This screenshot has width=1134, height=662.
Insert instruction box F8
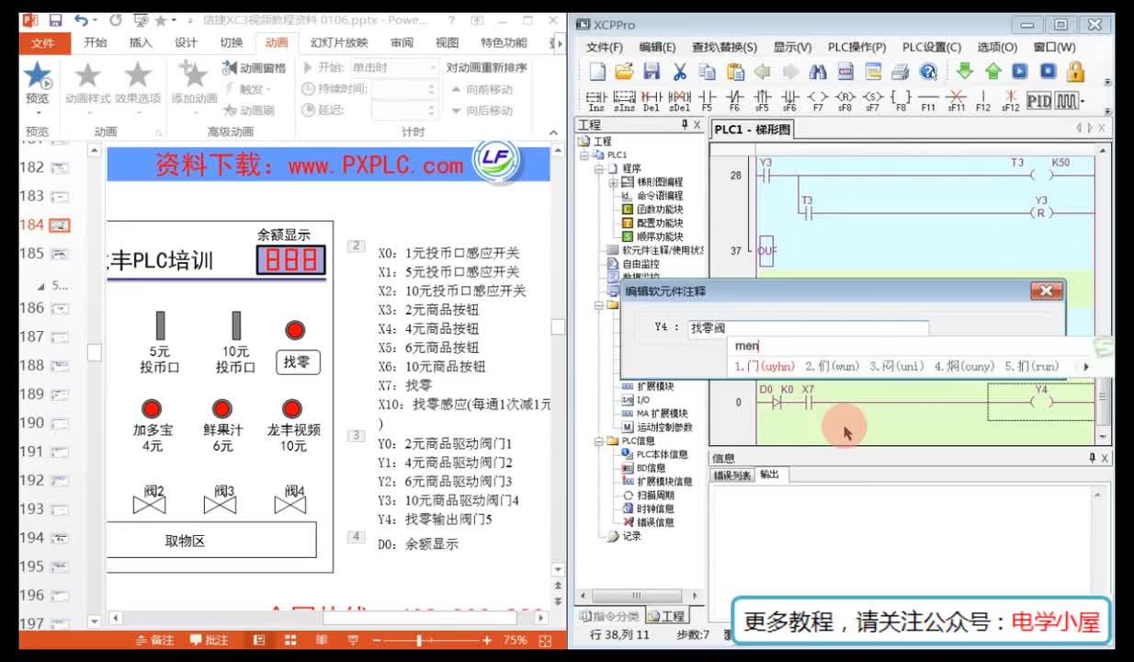point(902,100)
